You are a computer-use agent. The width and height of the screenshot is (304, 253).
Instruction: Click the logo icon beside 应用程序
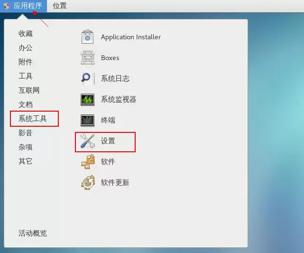pos(6,6)
